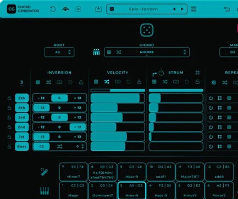Viewport: 238px width, 199px height.
Task: Toggle the Strum lock icon
Action: (197, 82)
